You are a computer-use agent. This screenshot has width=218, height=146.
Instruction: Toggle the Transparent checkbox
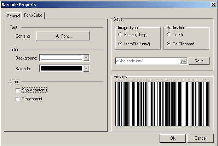[18, 99]
